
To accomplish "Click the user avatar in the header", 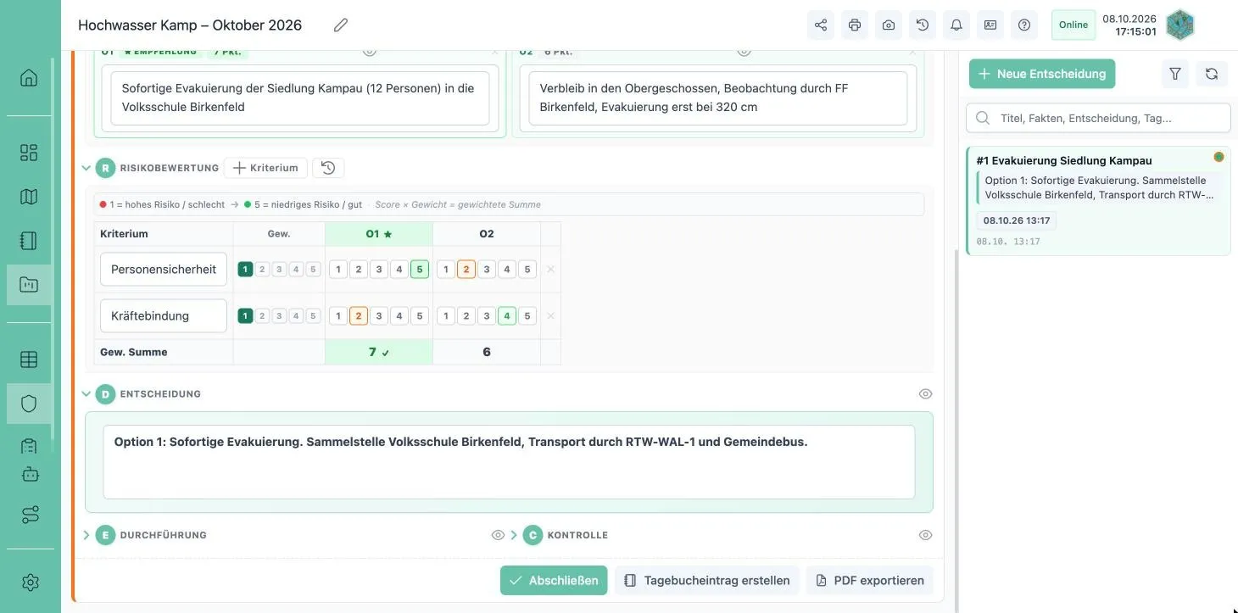I will click(1180, 25).
